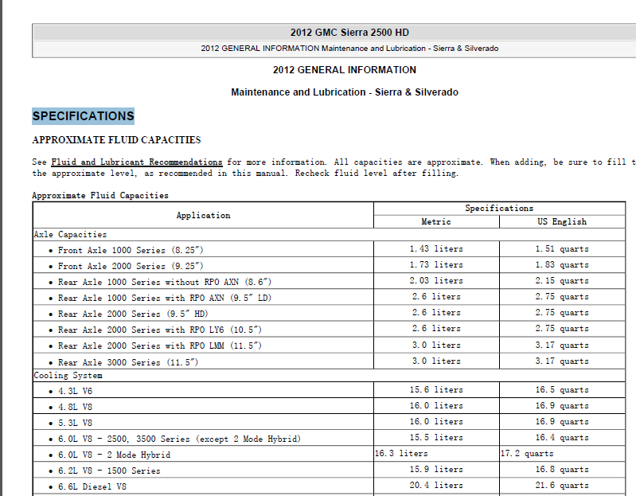Click the 2.15 quarts value

coord(562,280)
